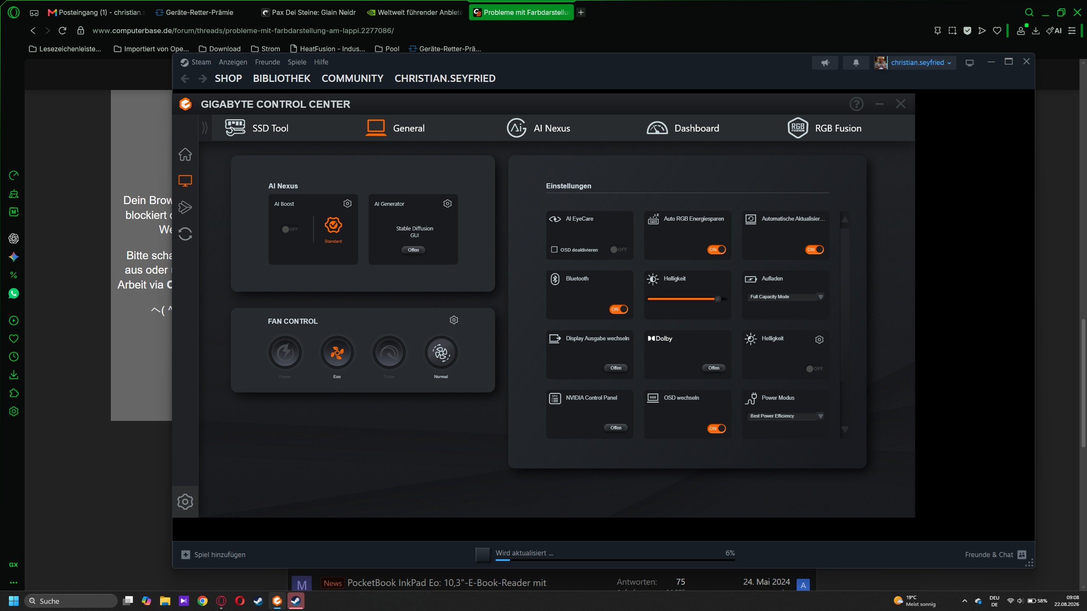Screen dimensions: 1087x611
Task: Open Gigabyte Control Center help icon
Action: coord(856,104)
